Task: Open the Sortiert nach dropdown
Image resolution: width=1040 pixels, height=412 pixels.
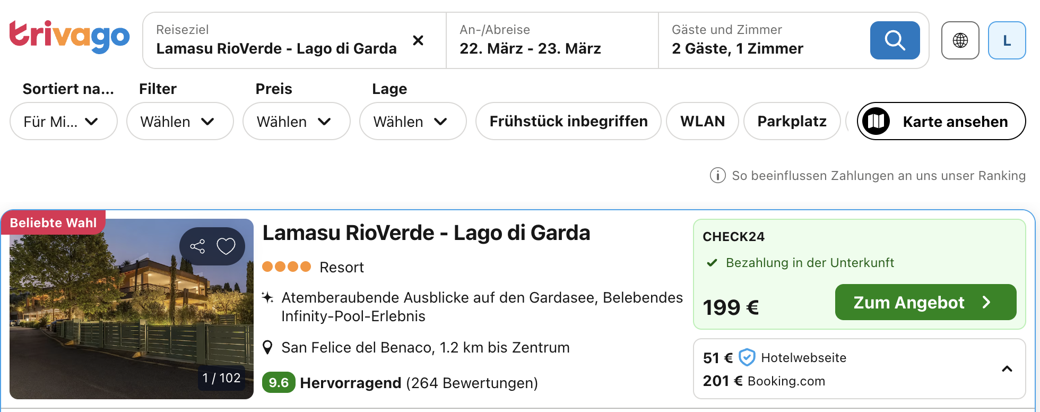Action: click(x=63, y=122)
